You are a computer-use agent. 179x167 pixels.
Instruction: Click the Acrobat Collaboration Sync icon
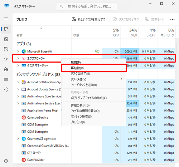[24, 82]
